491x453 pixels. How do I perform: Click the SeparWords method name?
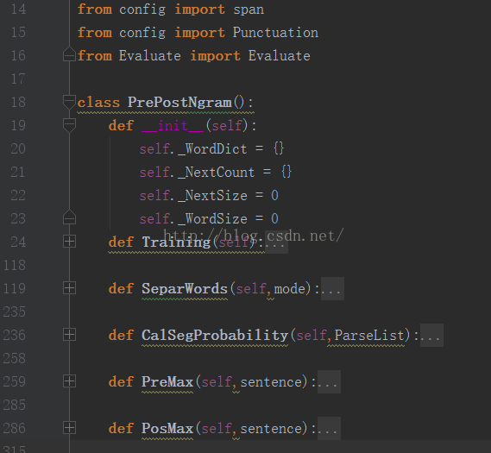[x=185, y=289]
